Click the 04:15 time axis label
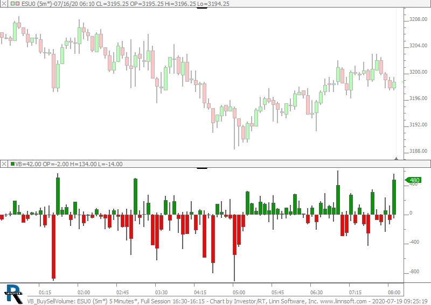This screenshot has height=305, width=431. point(200,293)
